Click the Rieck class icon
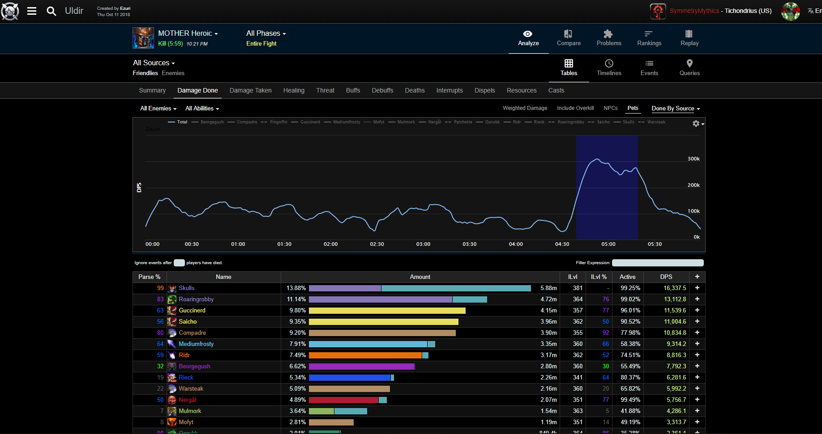822x434 pixels. pos(172,378)
